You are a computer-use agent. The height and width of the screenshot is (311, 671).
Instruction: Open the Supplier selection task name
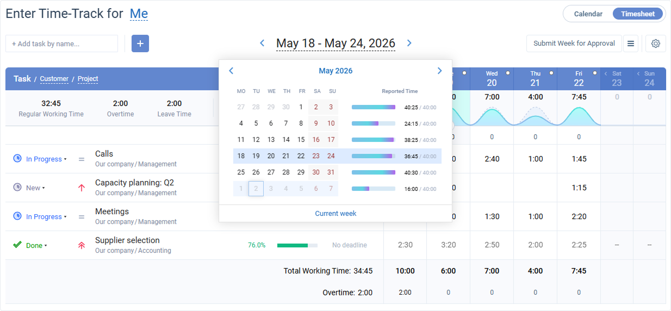pos(127,240)
